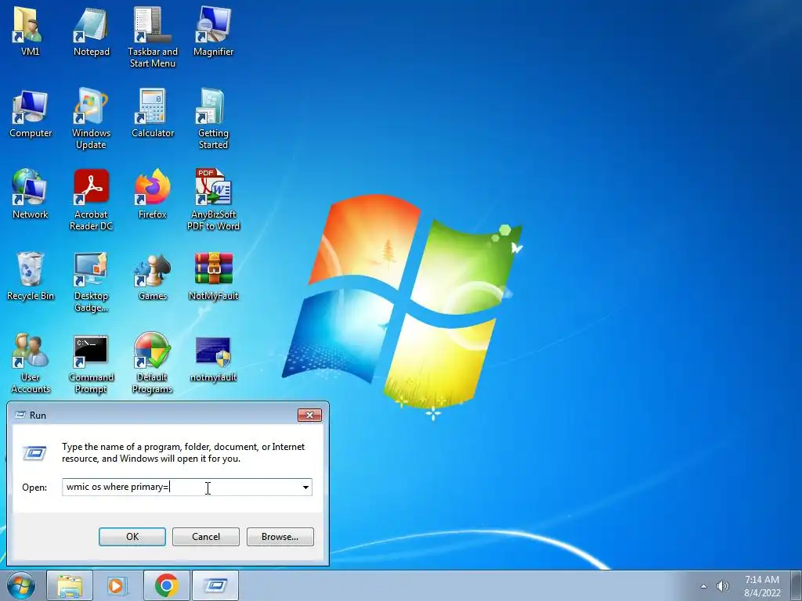Select the Computer desktop icon
Screen dimensions: 802x601
pos(31,113)
